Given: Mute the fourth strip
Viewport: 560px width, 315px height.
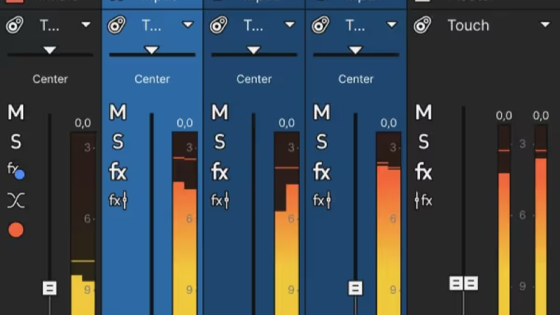Looking at the screenshot, I should click(x=321, y=112).
